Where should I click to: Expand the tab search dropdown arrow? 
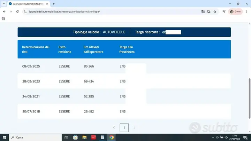point(4,3)
